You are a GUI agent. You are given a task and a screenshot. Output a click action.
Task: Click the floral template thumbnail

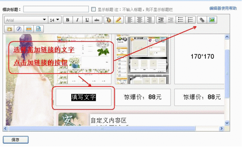(83, 59)
